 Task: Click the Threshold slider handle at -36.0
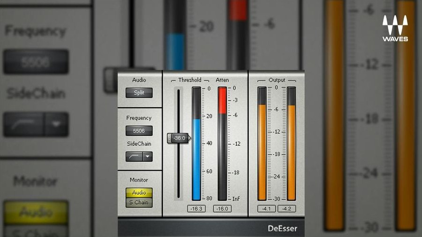(x=179, y=138)
